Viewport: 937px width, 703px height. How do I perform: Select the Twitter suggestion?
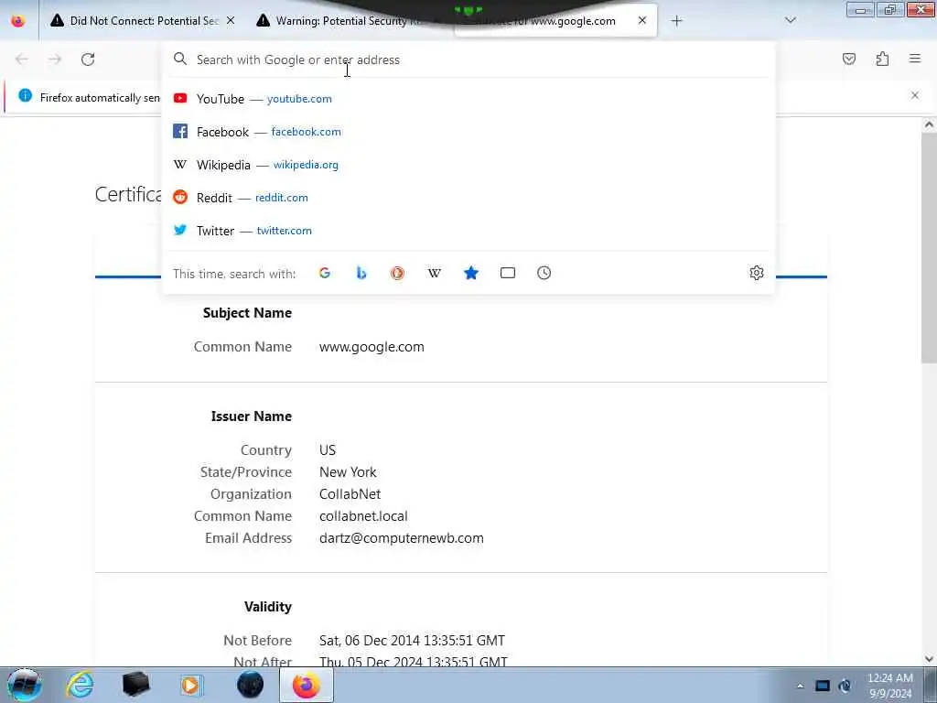(468, 230)
